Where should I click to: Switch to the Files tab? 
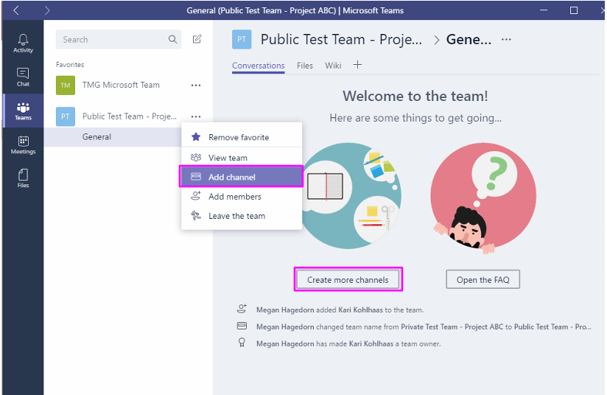(x=305, y=66)
